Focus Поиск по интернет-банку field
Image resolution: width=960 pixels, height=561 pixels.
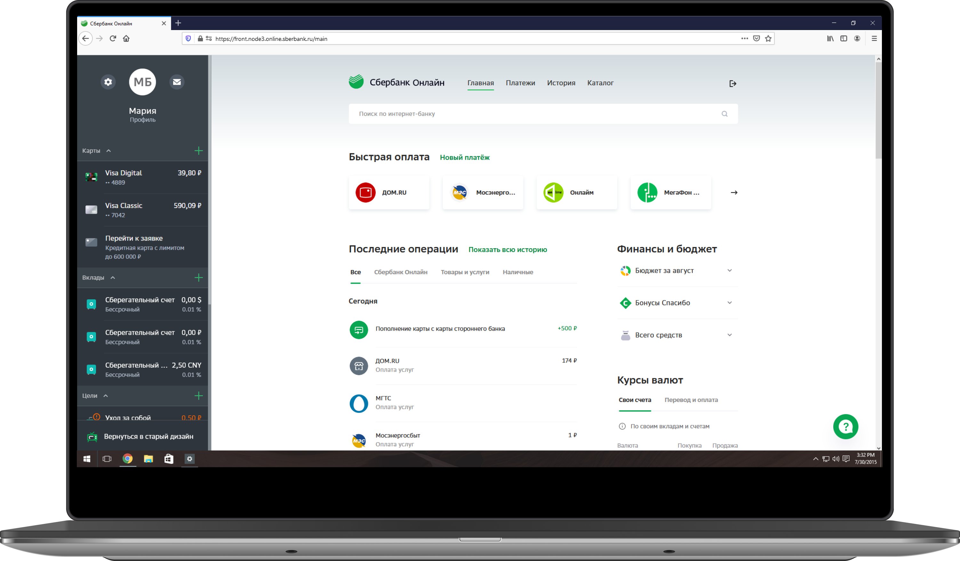[543, 114]
